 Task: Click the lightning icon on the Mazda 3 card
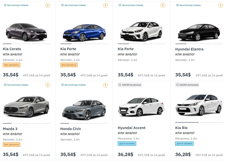(x=48, y=85)
